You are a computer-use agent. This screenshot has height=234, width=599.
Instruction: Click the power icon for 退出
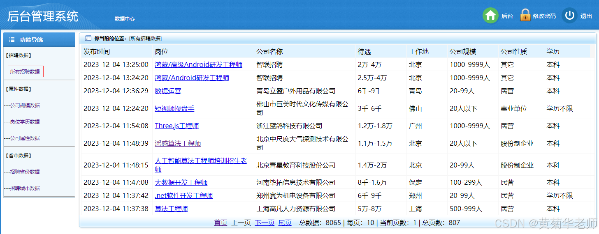(x=569, y=16)
